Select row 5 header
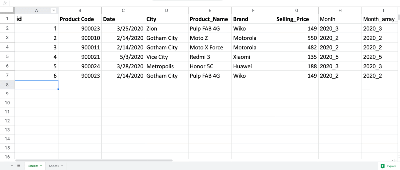Viewport: 400px width, 170px height. click(7, 56)
